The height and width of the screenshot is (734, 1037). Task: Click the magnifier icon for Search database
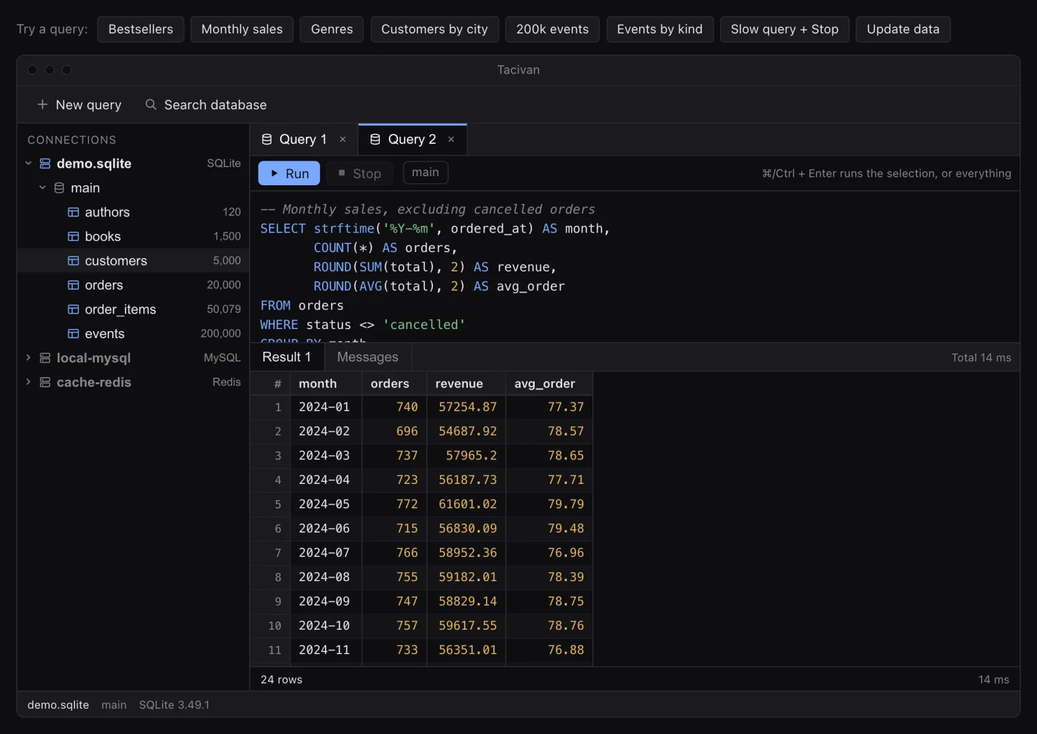click(150, 104)
